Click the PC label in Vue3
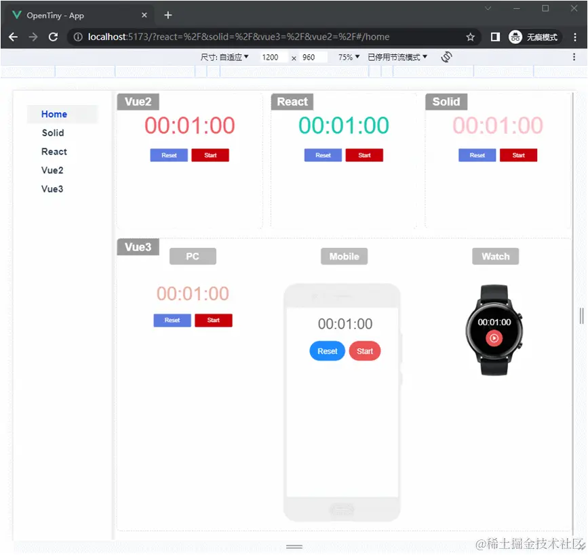The height and width of the screenshot is (555, 588). click(x=193, y=256)
